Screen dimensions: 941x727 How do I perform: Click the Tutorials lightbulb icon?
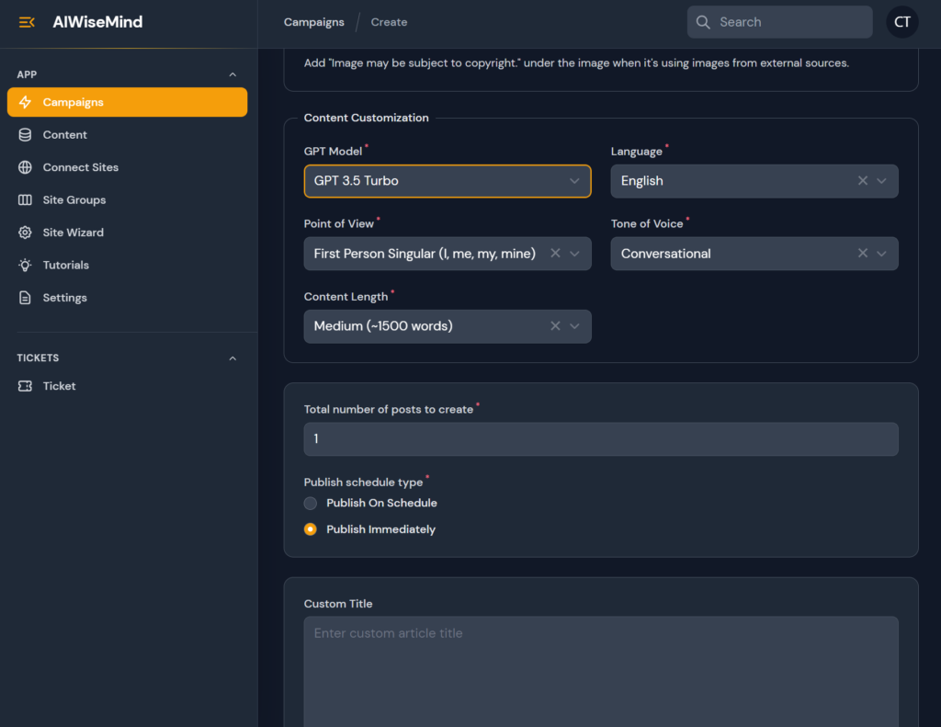(26, 265)
